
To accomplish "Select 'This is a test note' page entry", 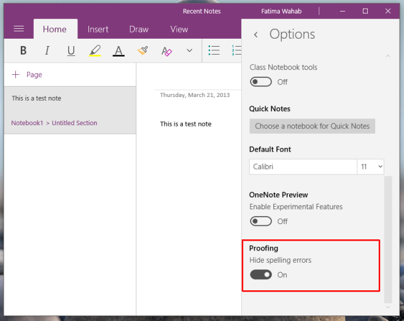I will click(x=70, y=110).
